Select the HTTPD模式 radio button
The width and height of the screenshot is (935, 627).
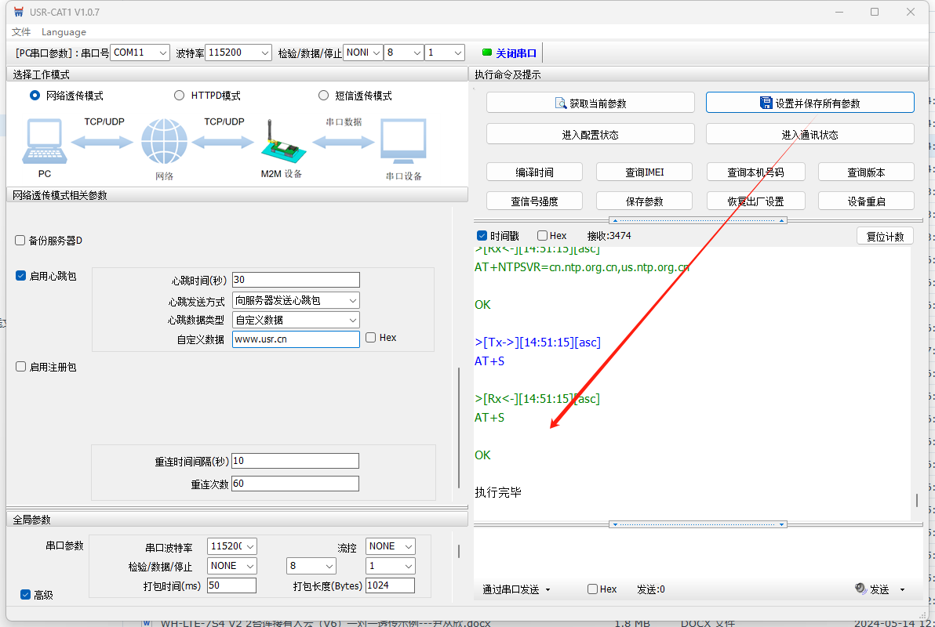tap(179, 96)
